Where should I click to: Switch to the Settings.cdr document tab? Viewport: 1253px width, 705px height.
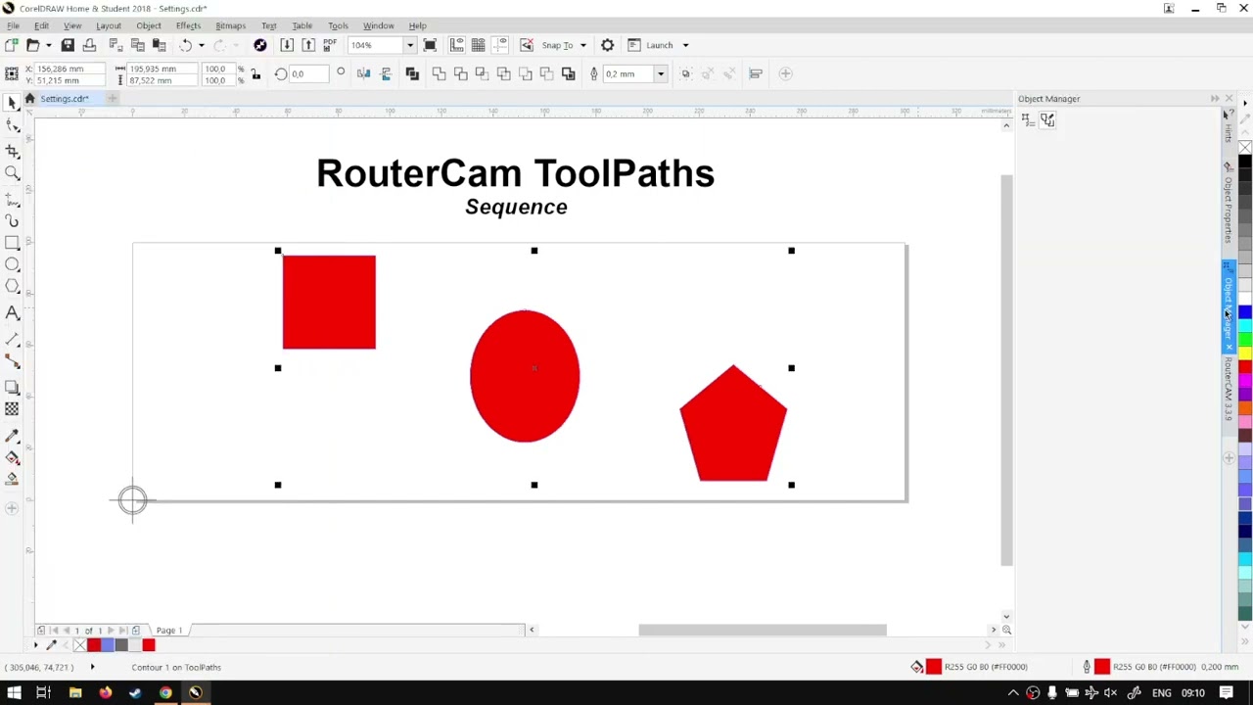pos(65,98)
